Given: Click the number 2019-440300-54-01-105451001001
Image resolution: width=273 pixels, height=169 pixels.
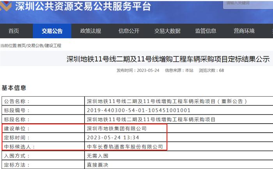Looking at the screenshot, I should (138, 110).
